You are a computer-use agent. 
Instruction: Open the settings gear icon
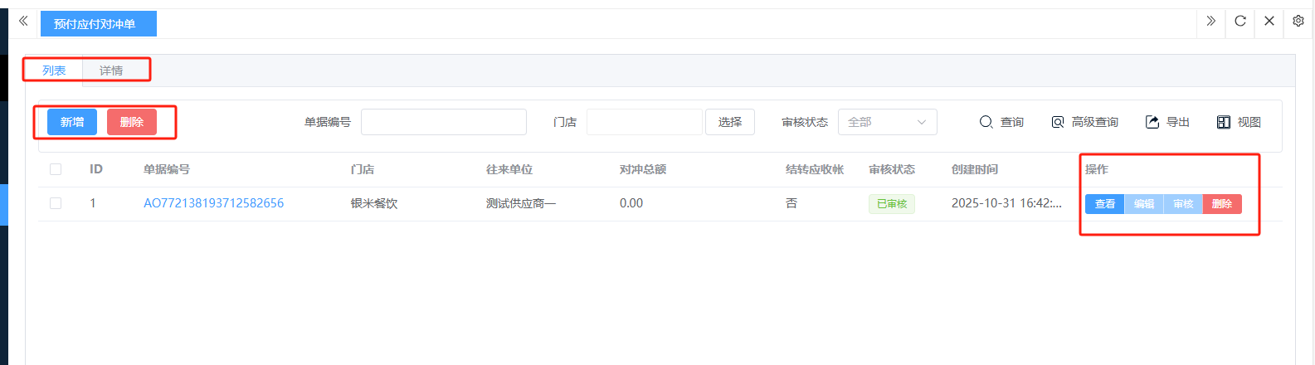1298,22
